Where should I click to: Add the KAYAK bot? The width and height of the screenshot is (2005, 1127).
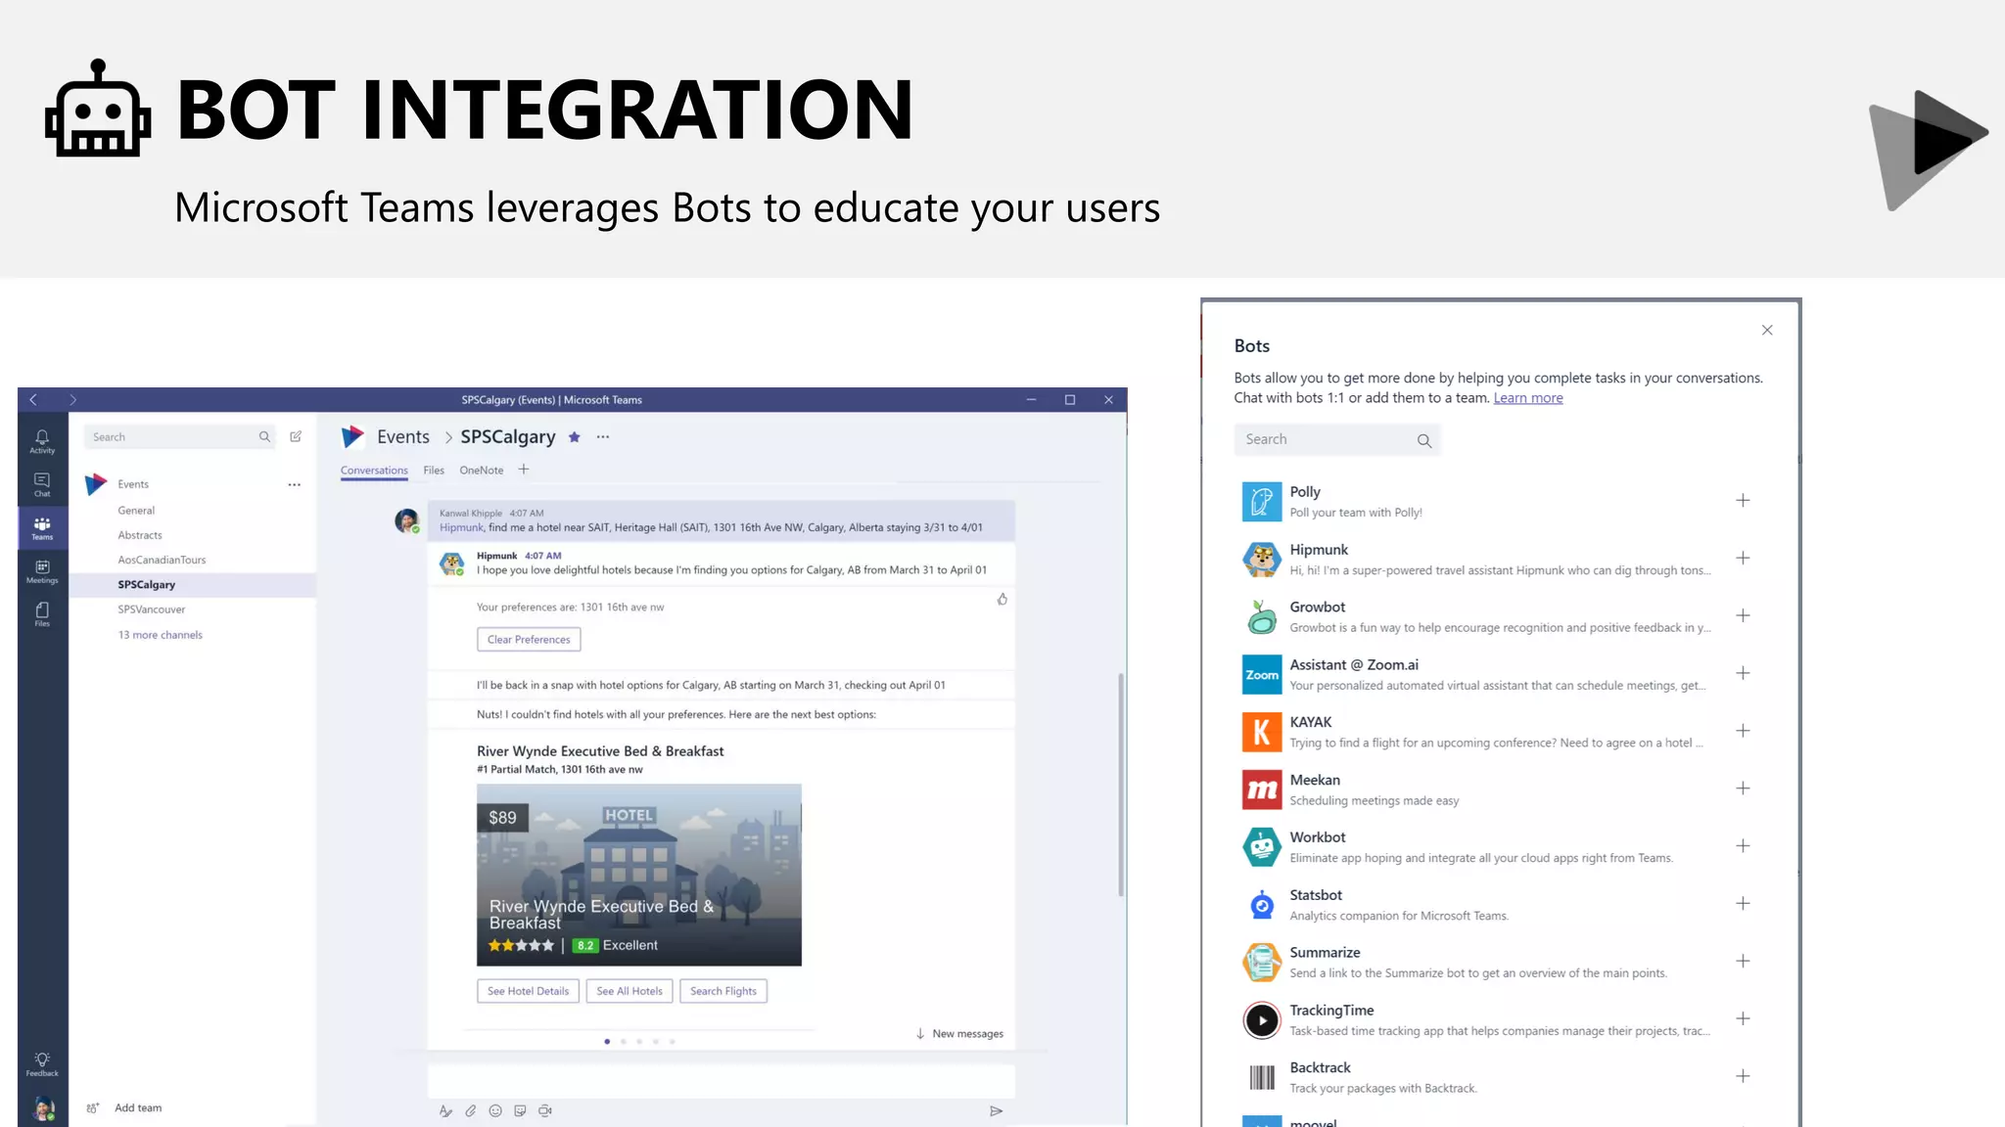1743,731
